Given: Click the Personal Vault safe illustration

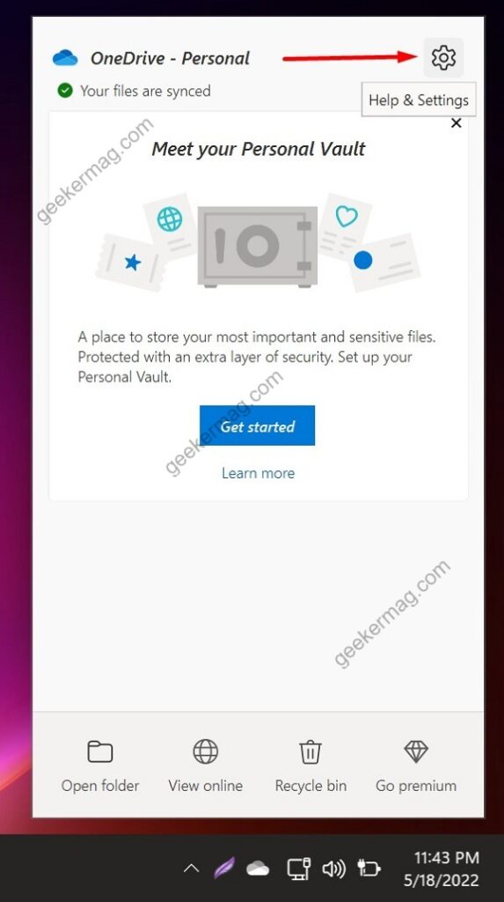Looking at the screenshot, I should pos(258,247).
